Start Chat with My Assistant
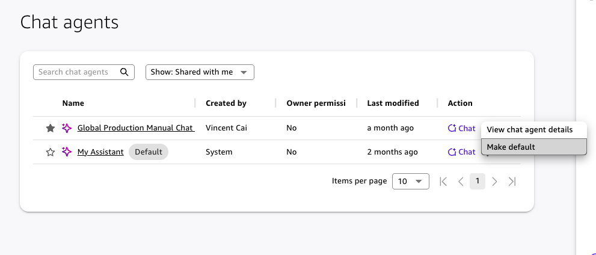 pos(461,152)
